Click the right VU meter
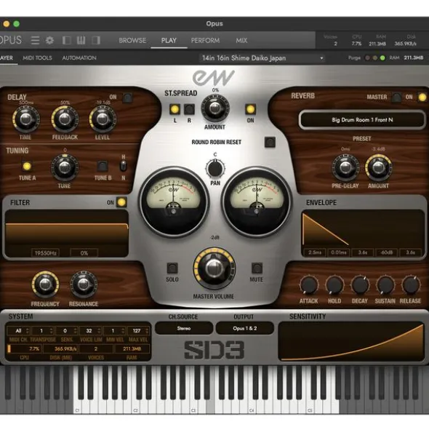Image resolution: width=429 pixels, height=430 pixels. point(256,202)
